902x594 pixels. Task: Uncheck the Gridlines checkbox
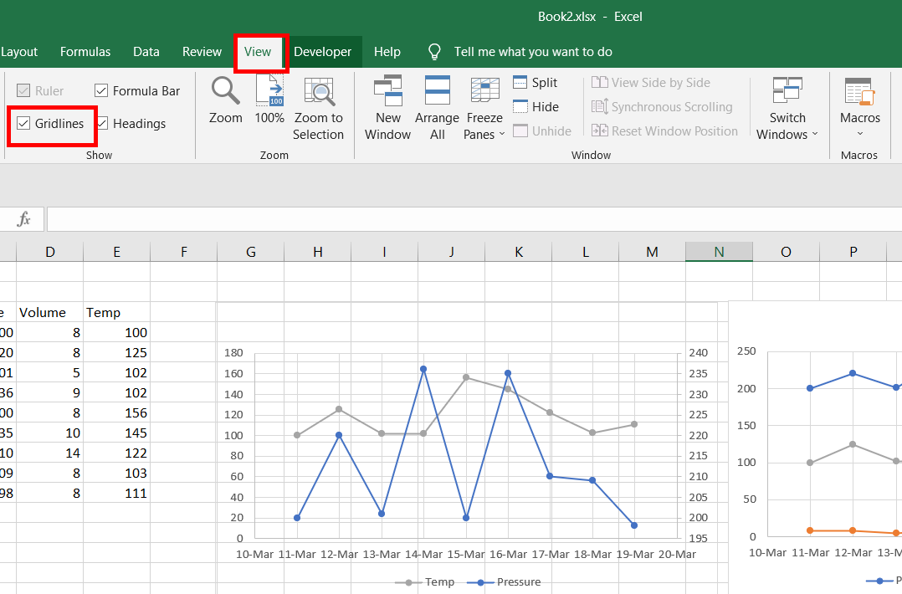pyautogui.click(x=23, y=124)
